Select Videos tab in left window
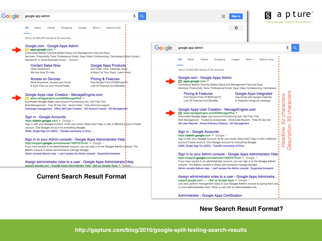322x241 pixels. click(x=51, y=28)
